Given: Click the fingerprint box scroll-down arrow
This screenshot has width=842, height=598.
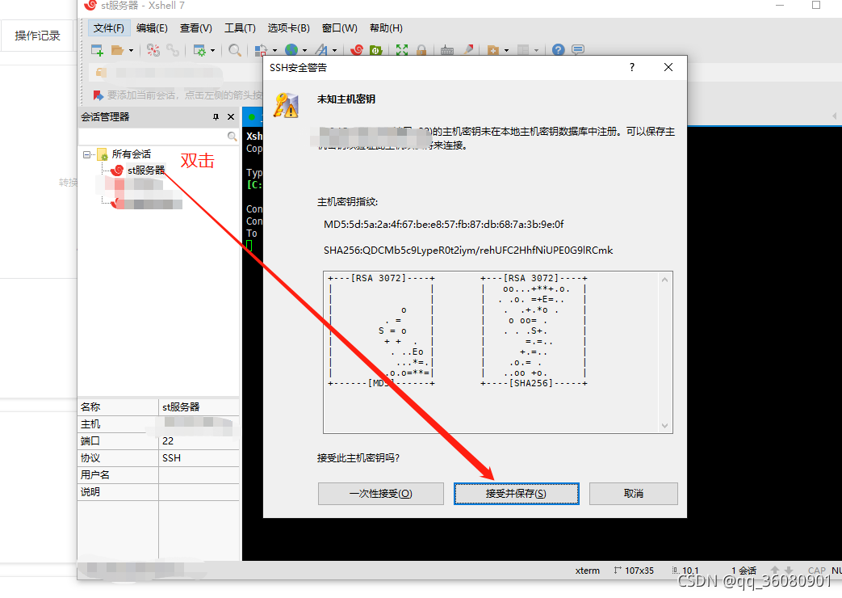Looking at the screenshot, I should pyautogui.click(x=664, y=425).
